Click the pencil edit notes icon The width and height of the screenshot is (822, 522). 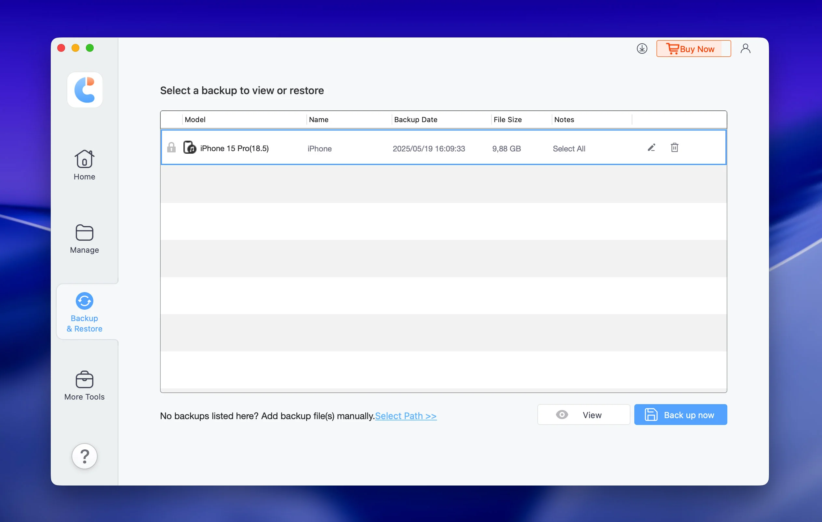(x=651, y=148)
